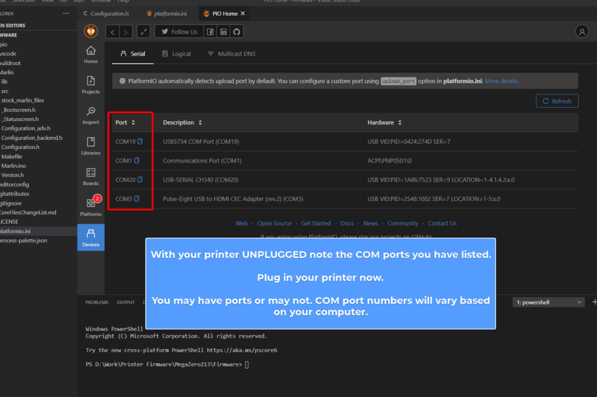Expand the Marlin folder
The image size is (597, 397).
[38, 72]
